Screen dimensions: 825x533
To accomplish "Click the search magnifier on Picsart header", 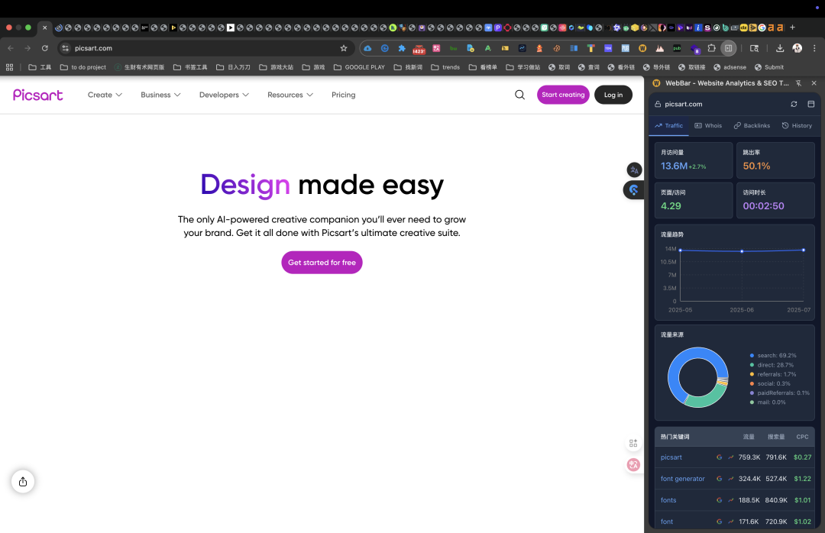I will coord(520,95).
